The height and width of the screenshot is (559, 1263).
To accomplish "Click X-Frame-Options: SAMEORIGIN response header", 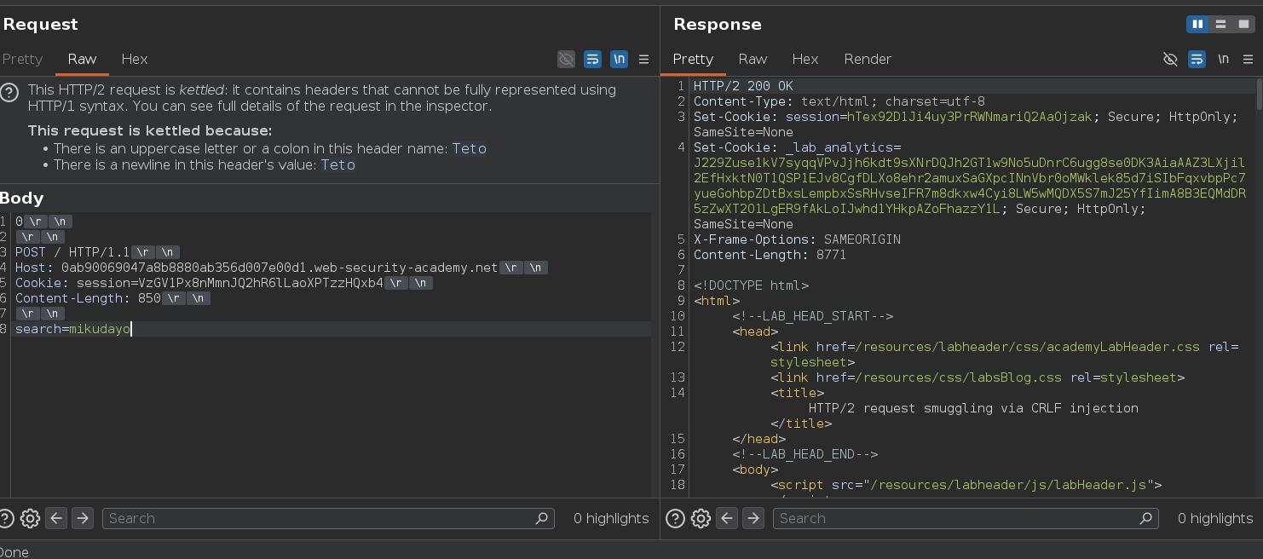I will point(797,239).
